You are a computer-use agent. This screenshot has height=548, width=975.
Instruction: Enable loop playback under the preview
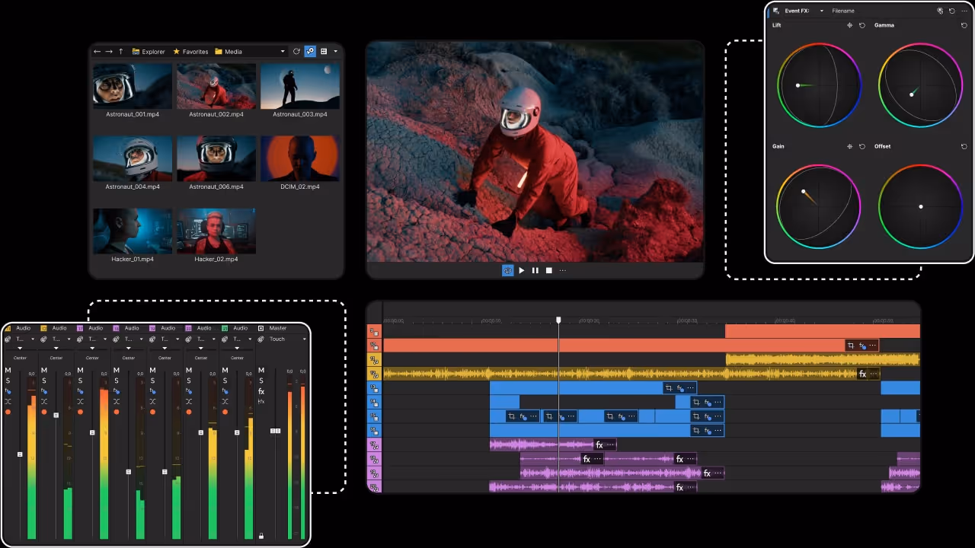tap(507, 270)
